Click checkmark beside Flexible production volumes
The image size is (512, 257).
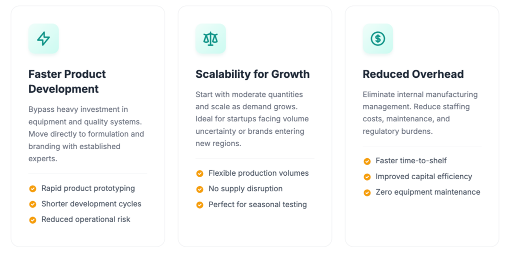[200, 174]
